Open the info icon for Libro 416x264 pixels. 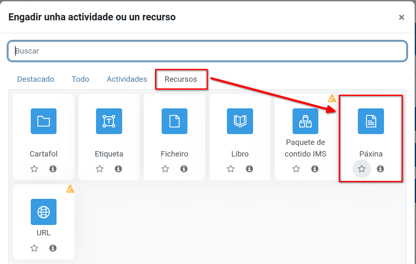click(249, 169)
